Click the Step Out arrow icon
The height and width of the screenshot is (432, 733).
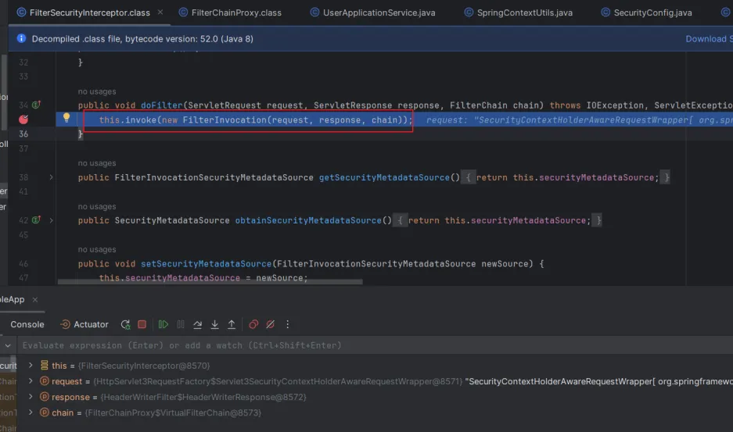(x=232, y=324)
